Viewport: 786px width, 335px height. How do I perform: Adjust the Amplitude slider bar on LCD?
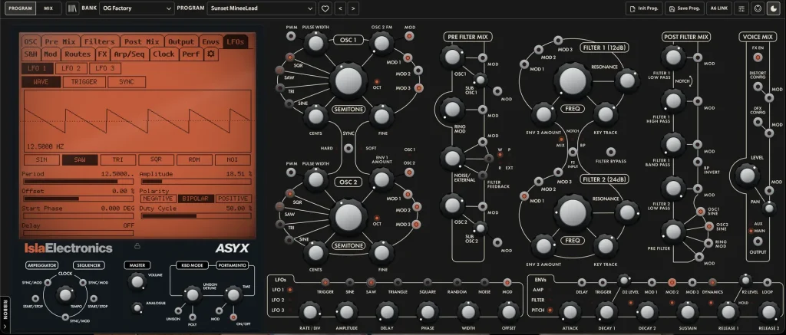pyautogui.click(x=196, y=182)
